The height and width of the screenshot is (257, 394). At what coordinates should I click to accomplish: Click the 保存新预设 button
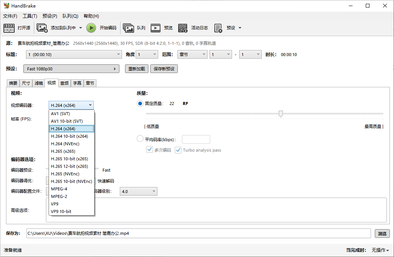coord(164,69)
